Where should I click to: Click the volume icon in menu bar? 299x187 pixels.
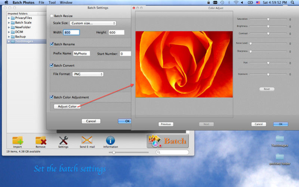coord(242,3)
